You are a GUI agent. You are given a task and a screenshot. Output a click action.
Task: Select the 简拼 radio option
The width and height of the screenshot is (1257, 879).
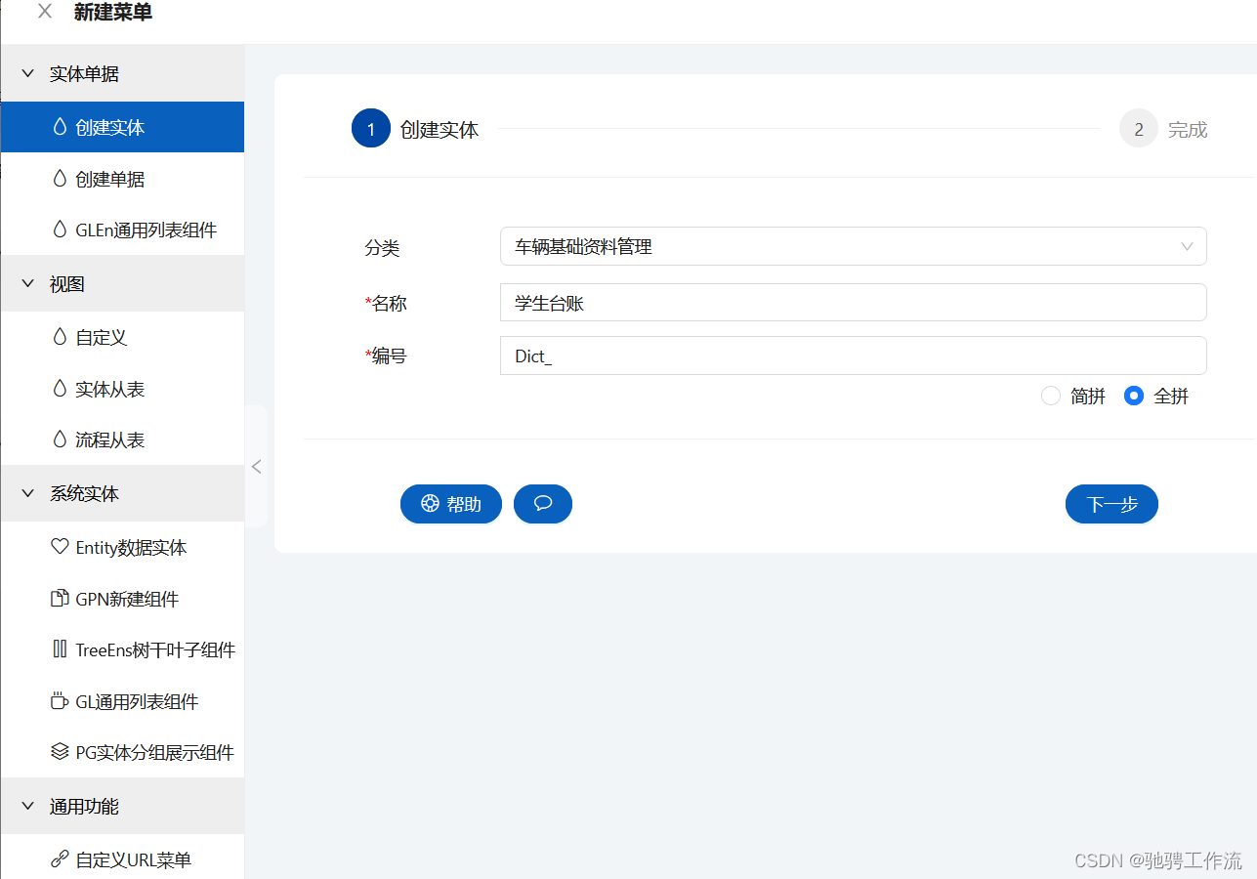click(x=1051, y=396)
